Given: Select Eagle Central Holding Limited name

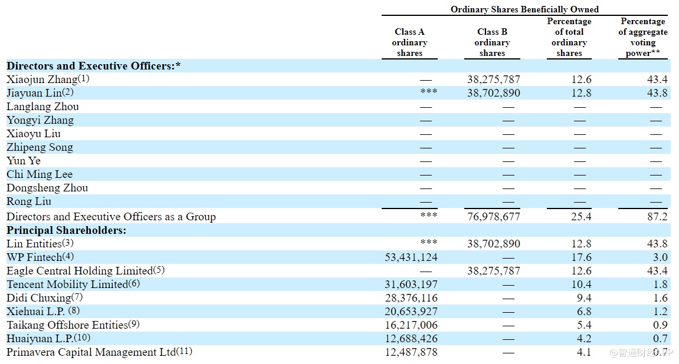Looking at the screenshot, I should click(79, 271).
